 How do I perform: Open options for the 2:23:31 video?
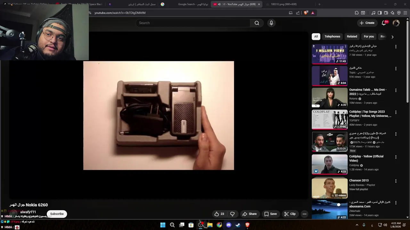[396, 134]
